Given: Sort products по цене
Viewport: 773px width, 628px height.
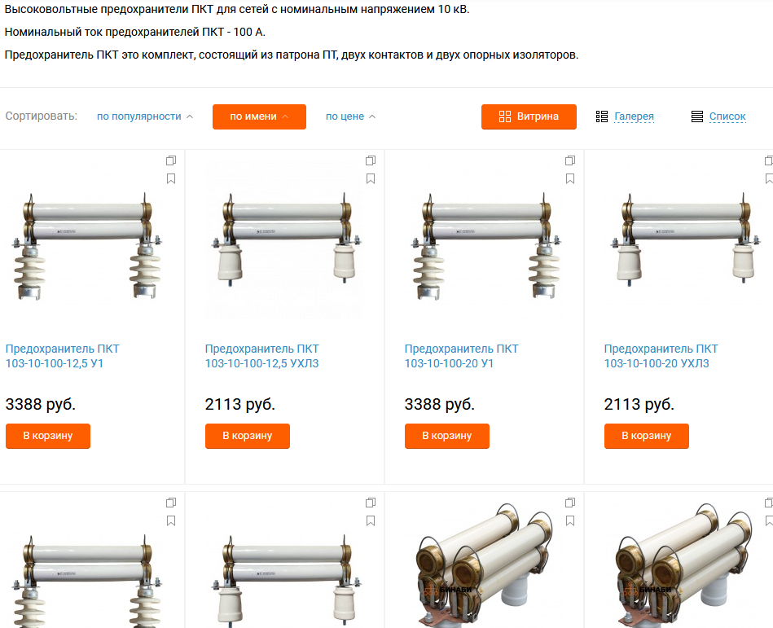Looking at the screenshot, I should tap(350, 116).
